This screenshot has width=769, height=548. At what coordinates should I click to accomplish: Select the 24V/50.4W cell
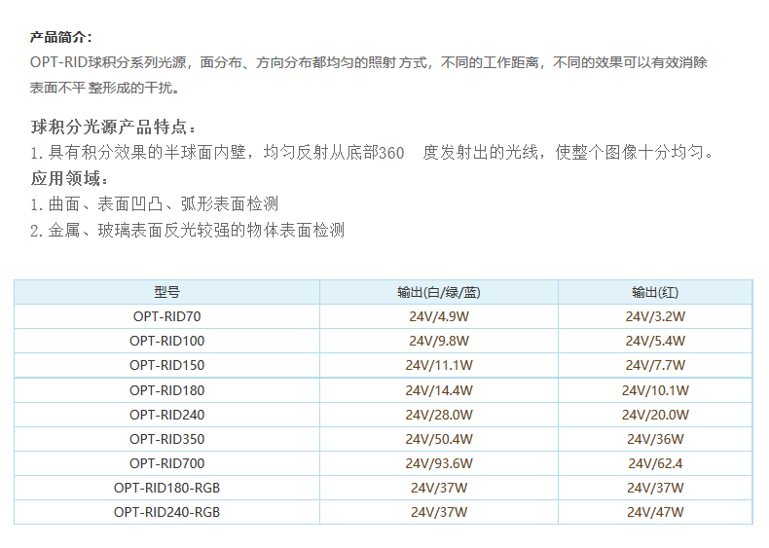point(439,439)
